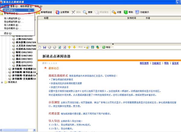Click the green go arrow icon
The height and width of the screenshot is (132, 181).
click(x=104, y=47)
